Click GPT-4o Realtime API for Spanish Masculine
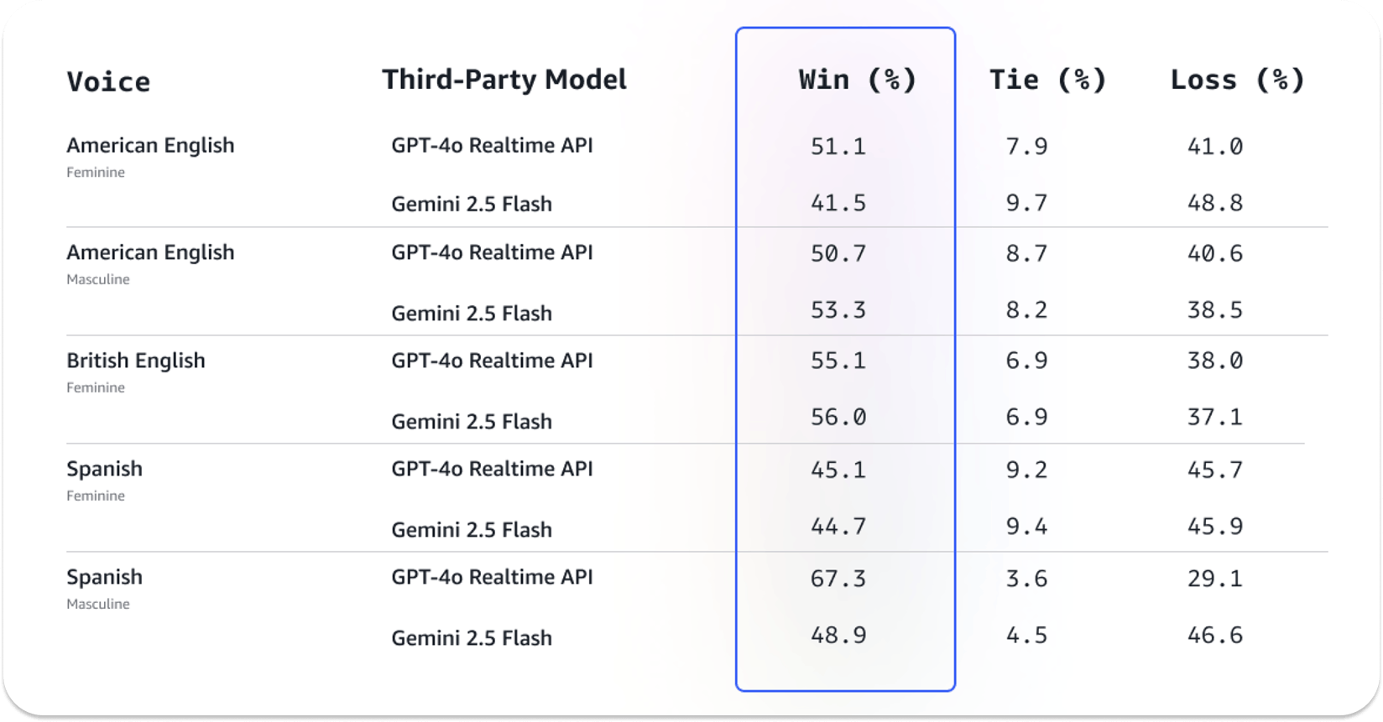The height and width of the screenshot is (722, 1383). point(492,578)
